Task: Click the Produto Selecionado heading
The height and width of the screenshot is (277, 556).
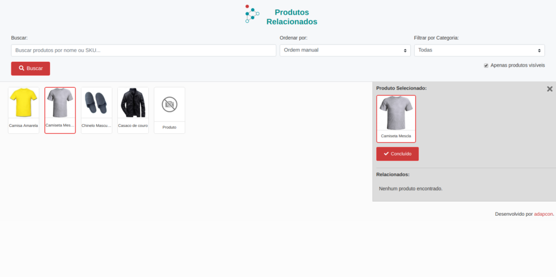Action: 401,88
